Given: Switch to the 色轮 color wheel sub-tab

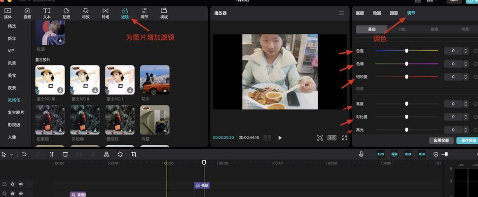Looking at the screenshot, I should click(465, 29).
